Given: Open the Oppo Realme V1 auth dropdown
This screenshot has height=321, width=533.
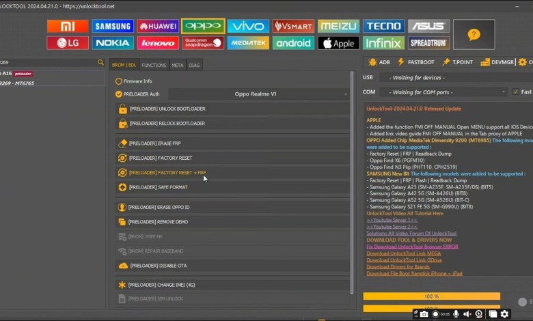Looking at the screenshot, I should 259,94.
